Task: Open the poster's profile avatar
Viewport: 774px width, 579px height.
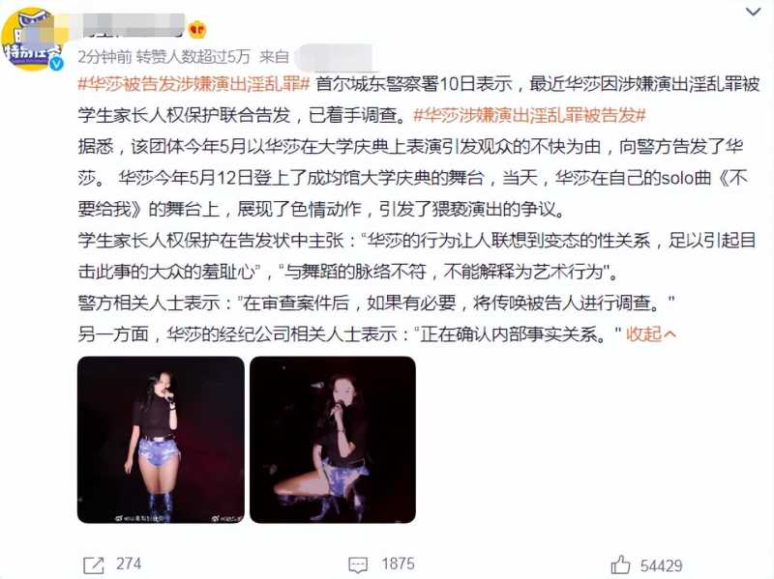Action: [32, 40]
